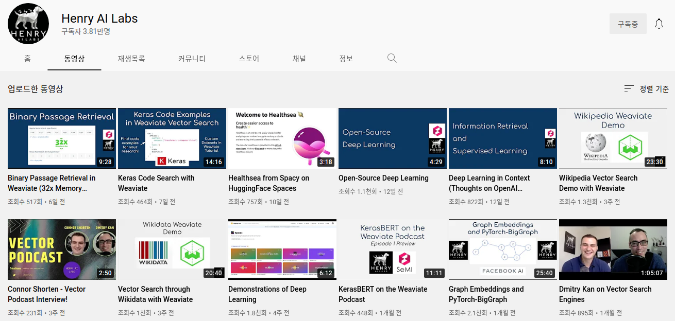675x321 pixels.
Task: Open the "Demonstrations of Deep Learning" title
Action: [x=267, y=294]
